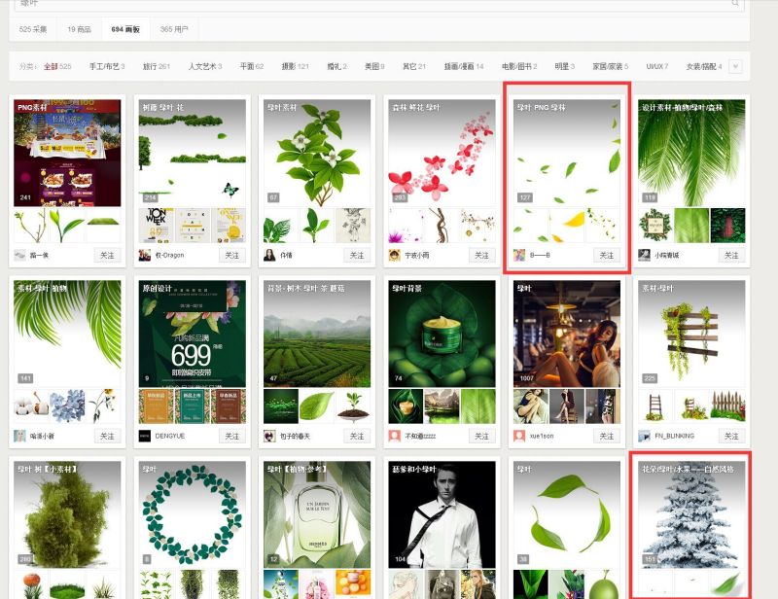Open the 绿叶 树【小素材】board cover
This screenshot has width=778, height=599.
[67, 514]
